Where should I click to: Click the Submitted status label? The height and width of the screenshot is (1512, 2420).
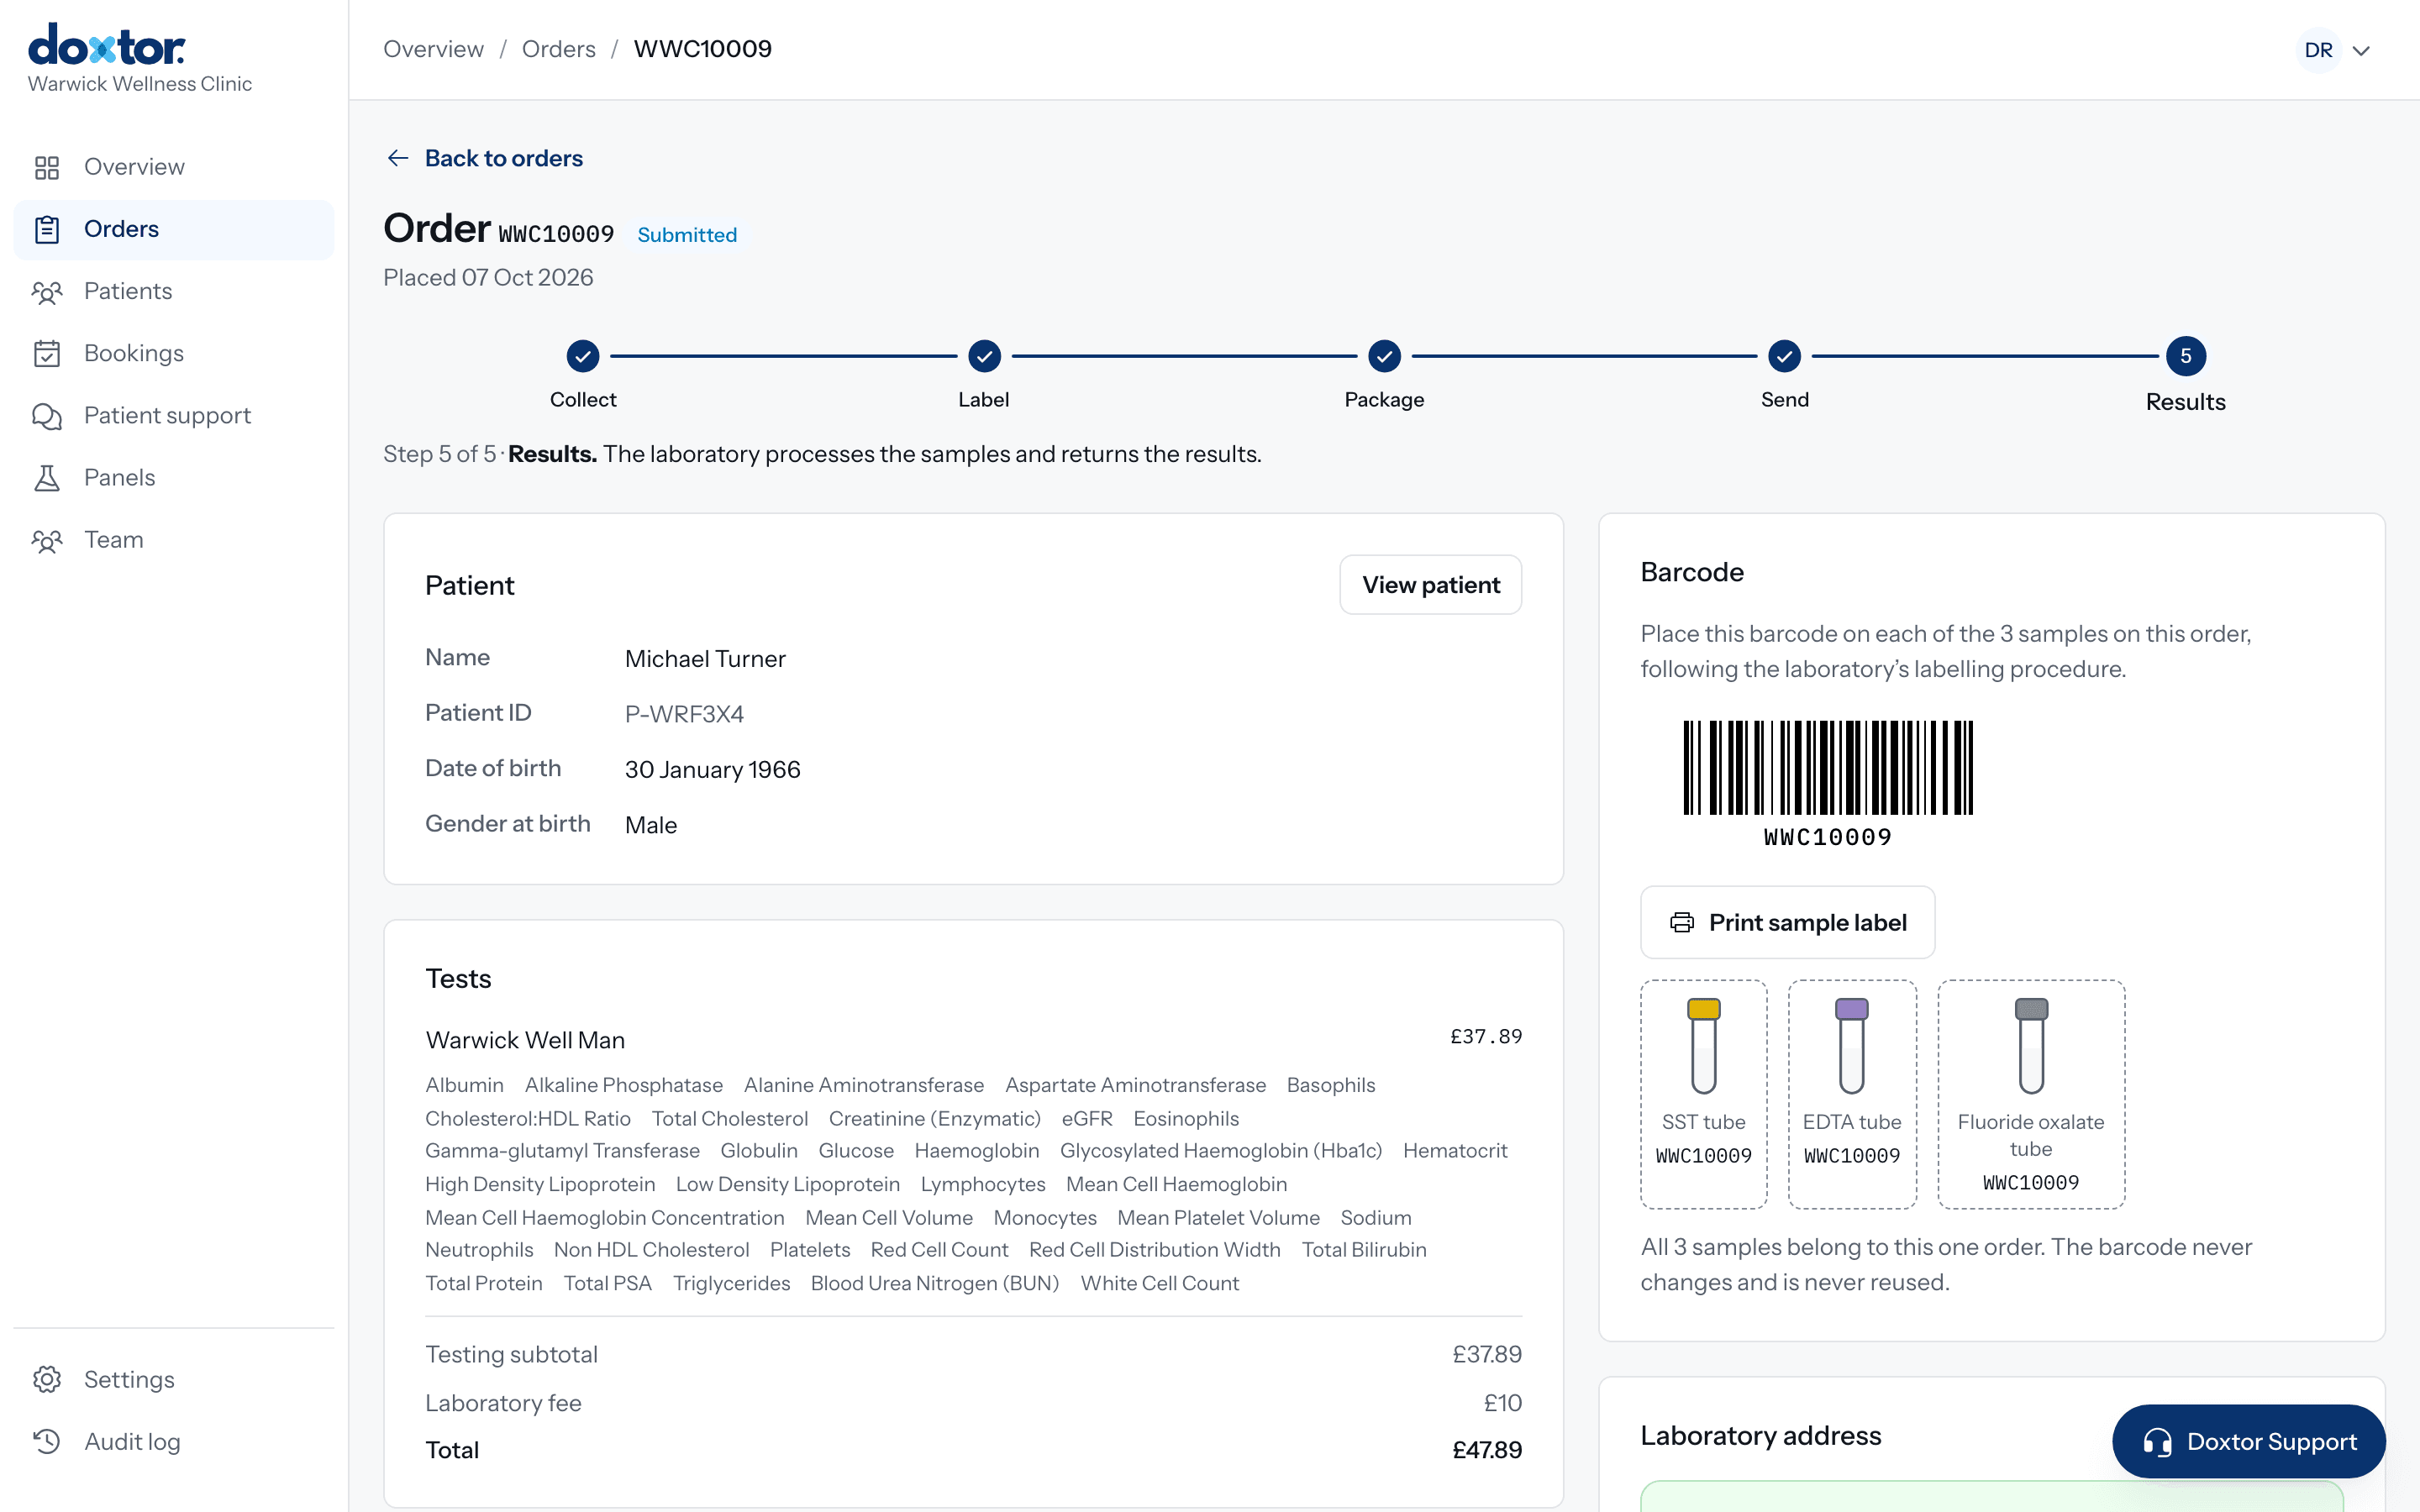coord(687,235)
